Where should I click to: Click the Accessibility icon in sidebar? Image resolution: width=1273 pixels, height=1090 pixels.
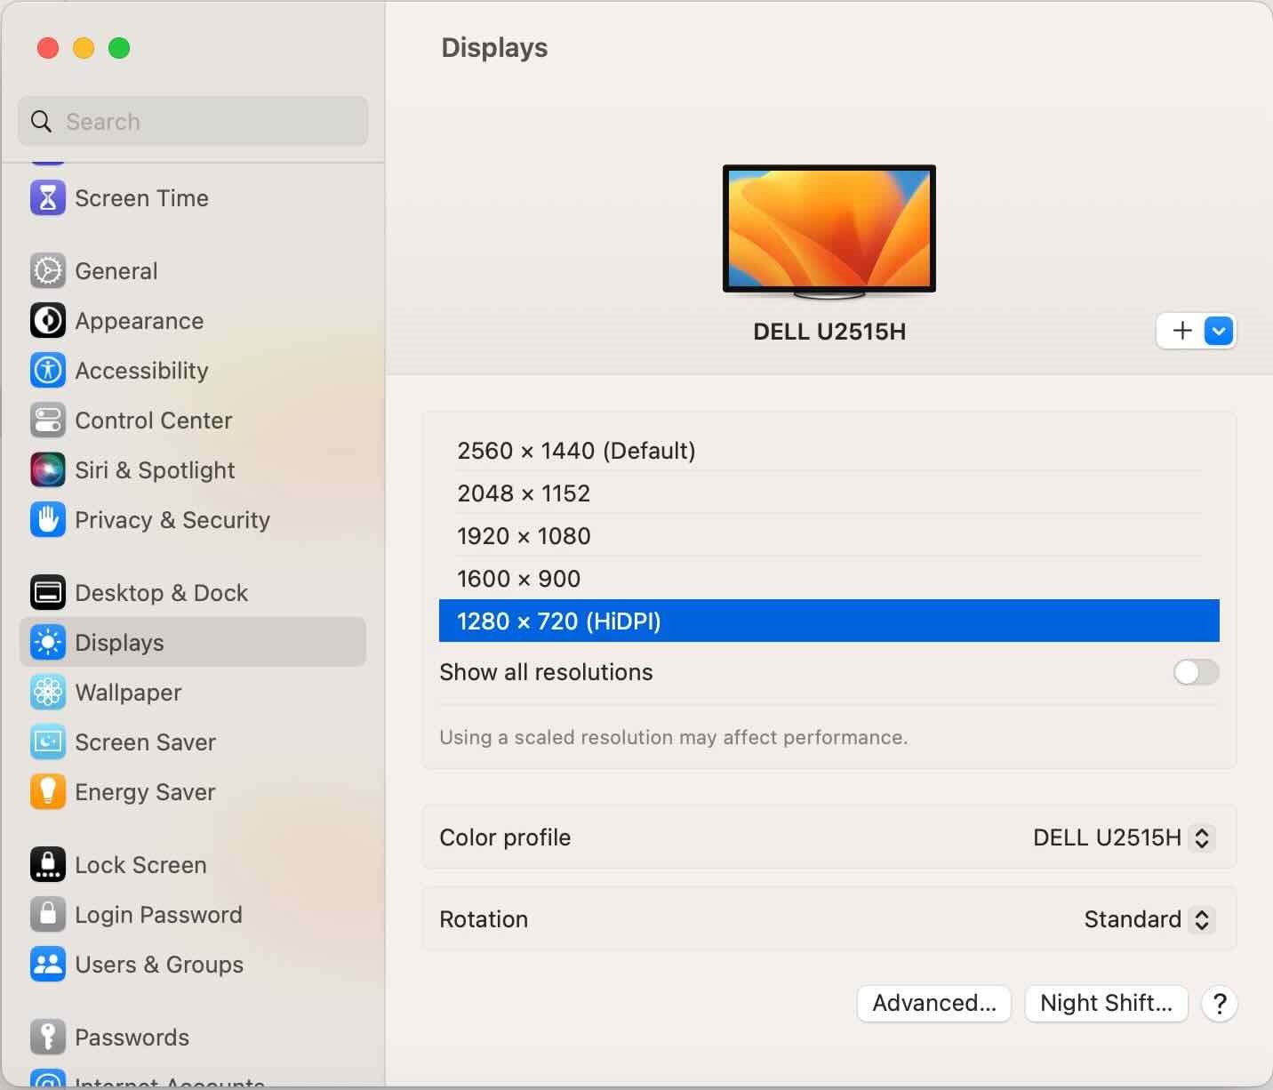47,371
